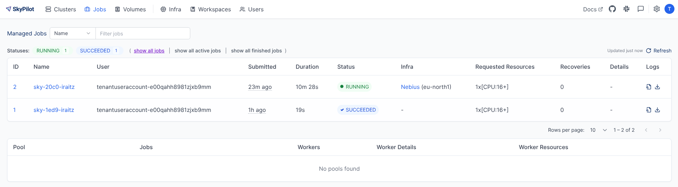Switch to the Clusters tab
This screenshot has width=678, height=187.
[61, 9]
